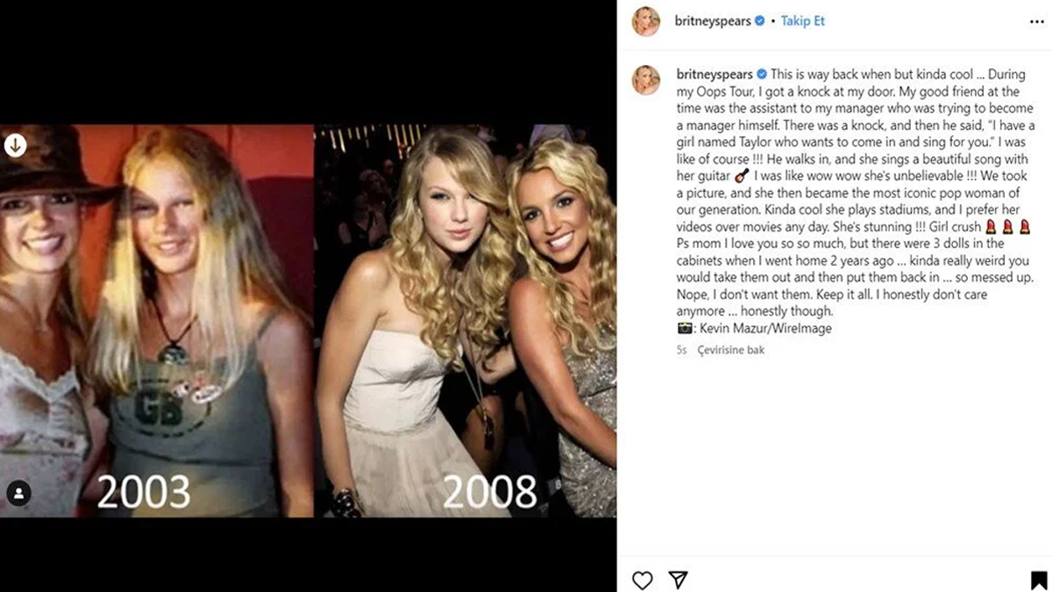Follow the account with Takip Et
Viewport: 1052px width, 592px height.
(x=804, y=21)
